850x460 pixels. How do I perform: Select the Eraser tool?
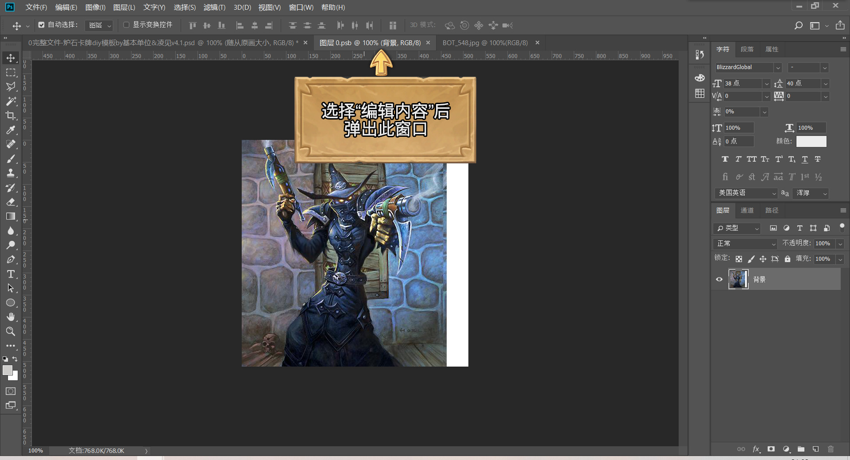click(x=11, y=202)
